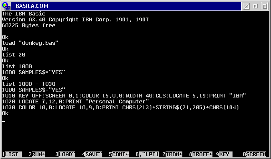
Task: Click the 6,"LPT1 function key label
Action: click(x=147, y=154)
